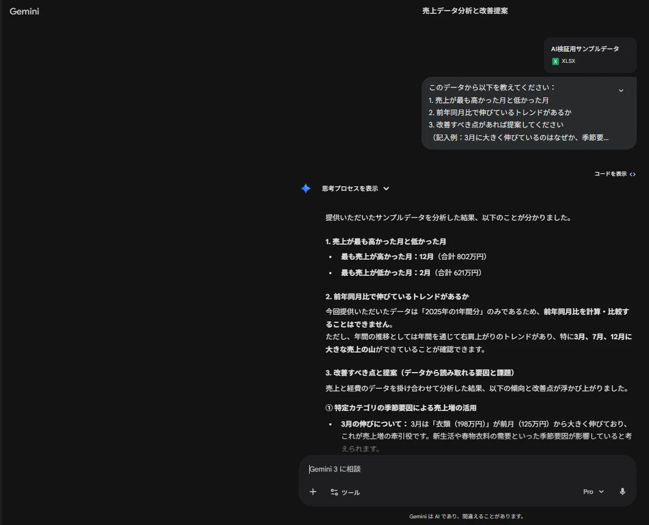Click prompt line 1. 売上が最も高かった月と低かった月
The width and height of the screenshot is (649, 525).
click(488, 100)
